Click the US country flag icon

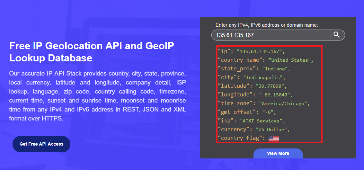click(274, 139)
